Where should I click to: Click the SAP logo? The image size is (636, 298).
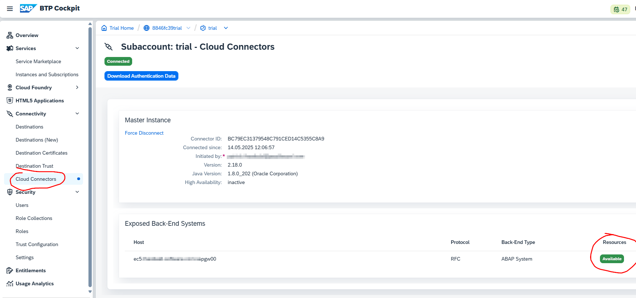[x=28, y=8]
